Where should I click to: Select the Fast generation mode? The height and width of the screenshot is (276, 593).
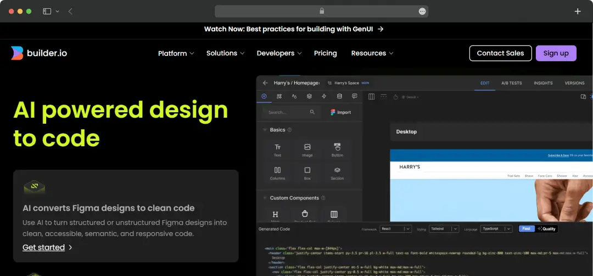click(x=527, y=228)
